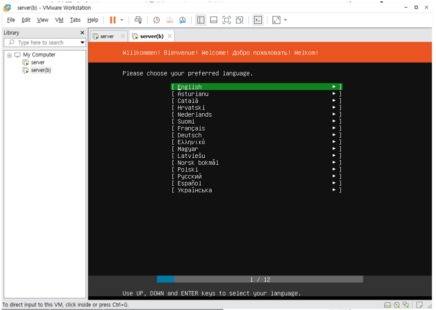Image resolution: width=436 pixels, height=310 pixels.
Task: Select Català language option
Action: click(x=256, y=101)
